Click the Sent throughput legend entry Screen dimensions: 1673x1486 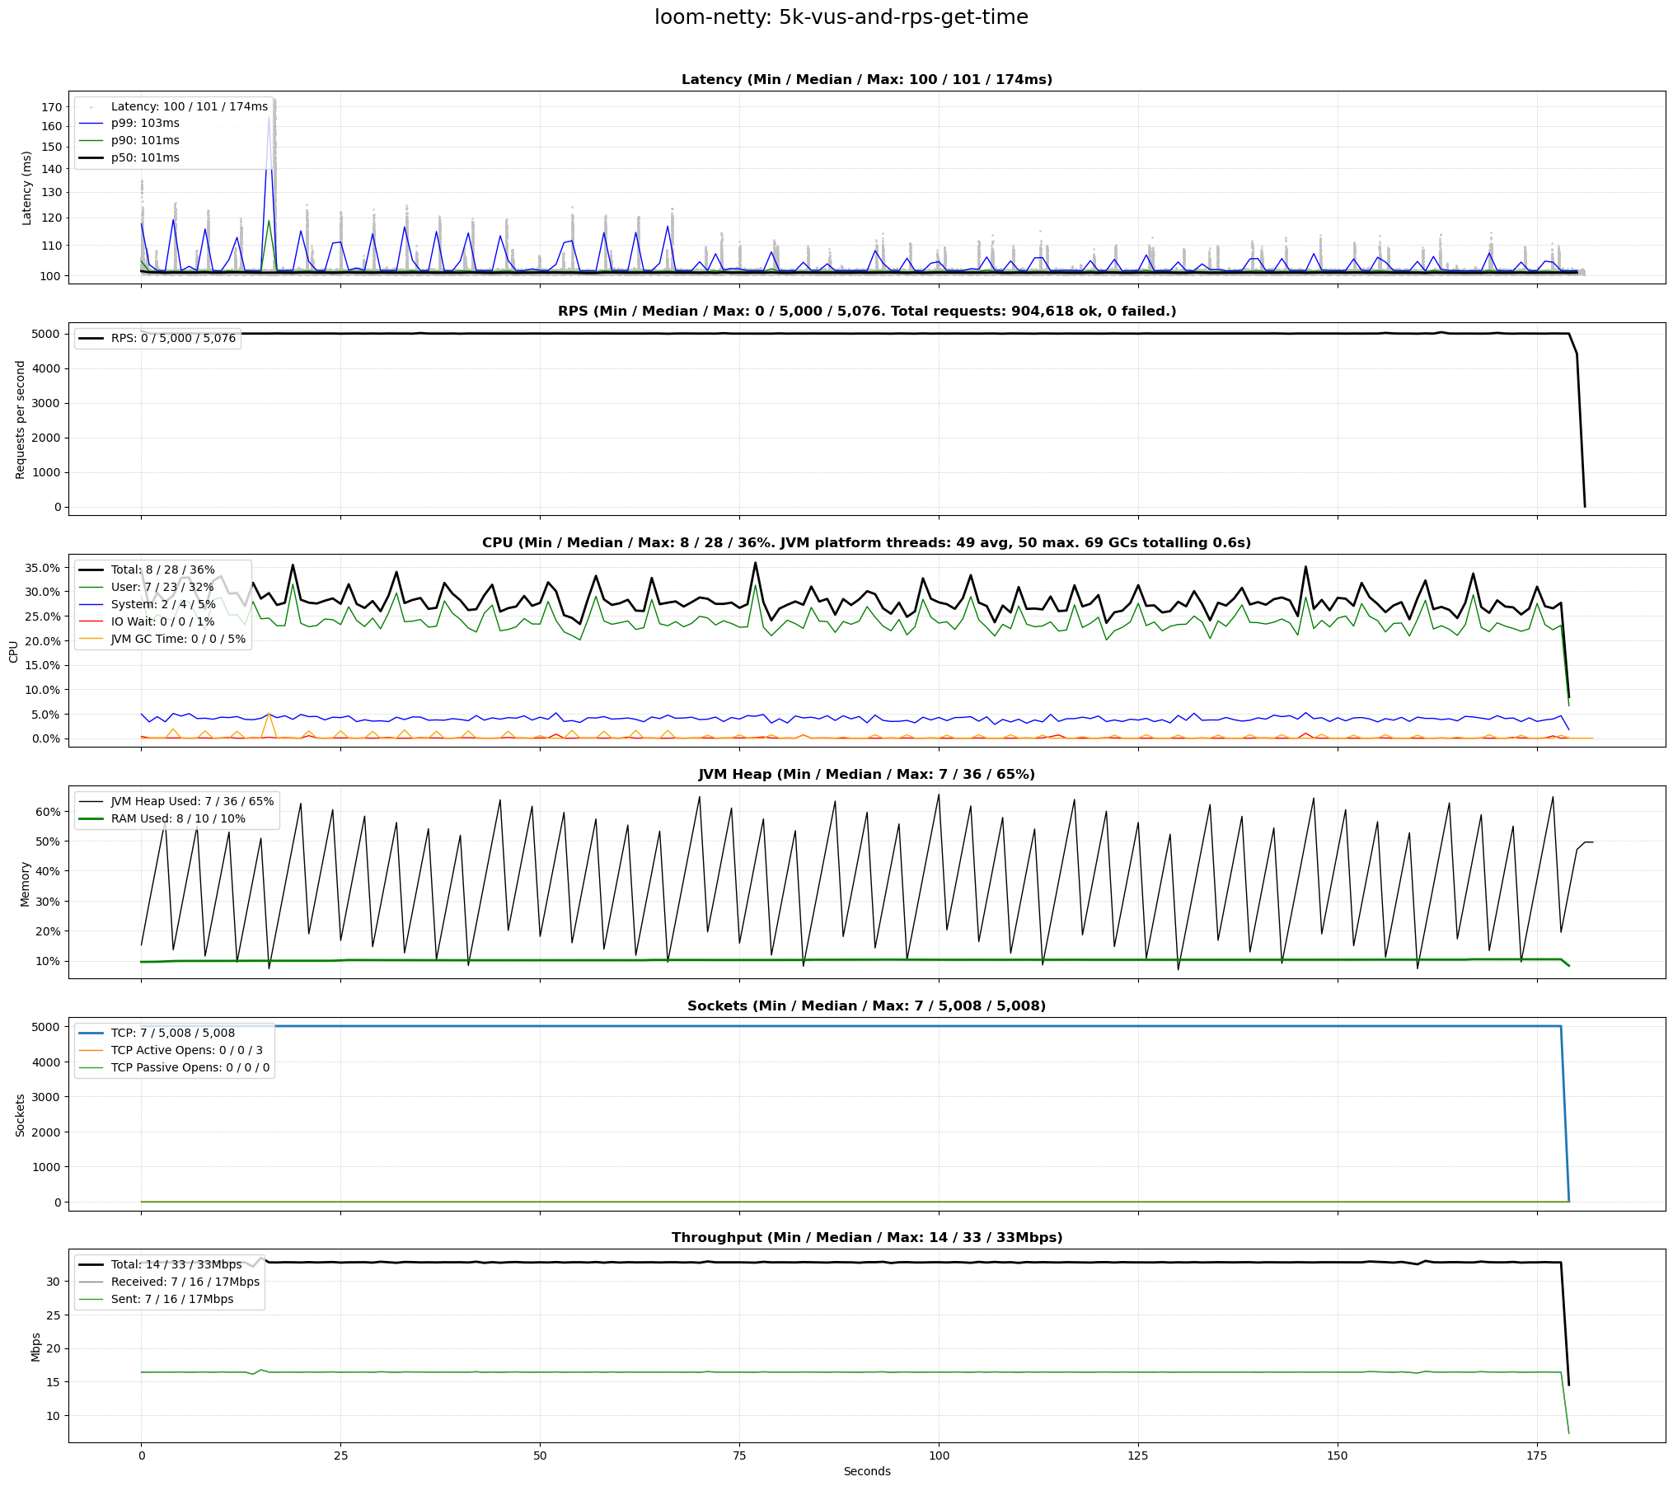[x=172, y=1300]
